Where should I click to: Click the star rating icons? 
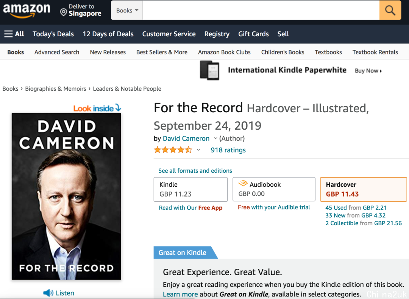173,150
